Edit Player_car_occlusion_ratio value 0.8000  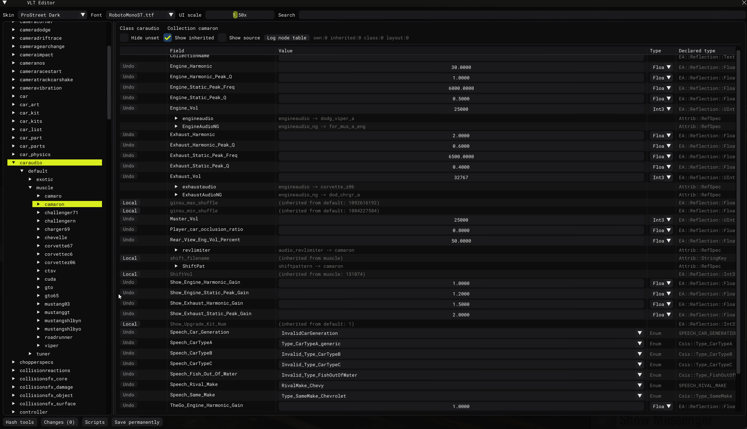point(461,231)
